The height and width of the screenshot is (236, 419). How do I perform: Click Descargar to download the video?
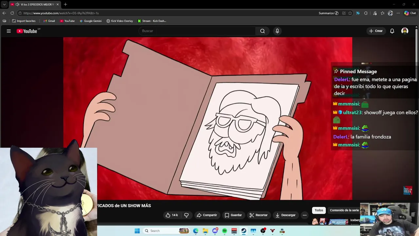[285, 215]
